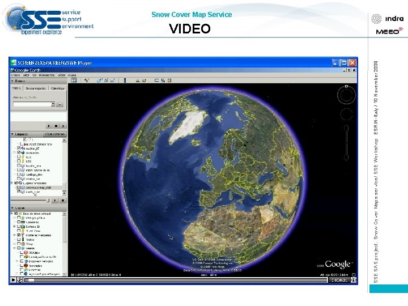Enable the Street View layer checkbox

[x=19, y=231]
